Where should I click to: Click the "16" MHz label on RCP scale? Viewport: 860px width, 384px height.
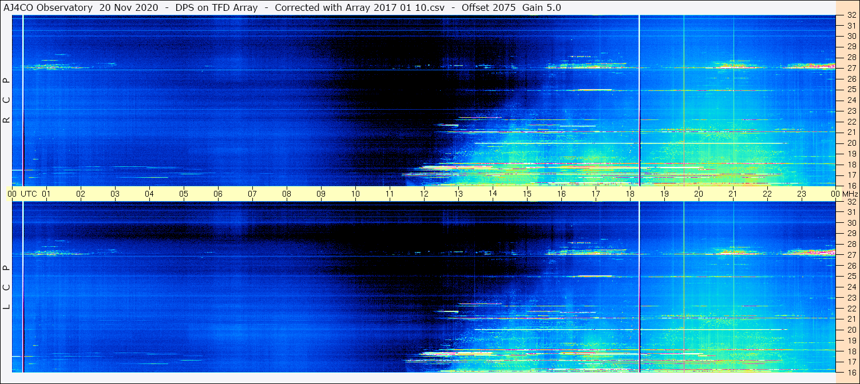tap(851, 185)
